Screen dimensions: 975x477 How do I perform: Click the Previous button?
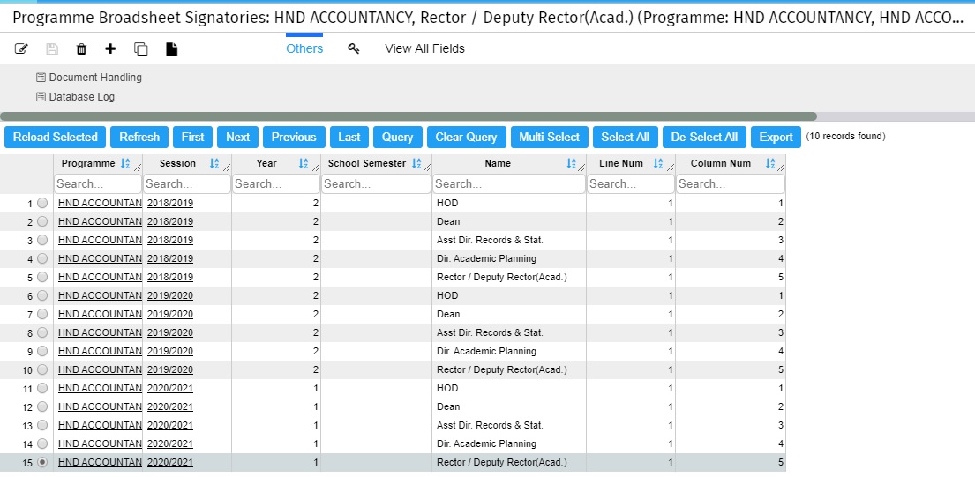coord(294,138)
